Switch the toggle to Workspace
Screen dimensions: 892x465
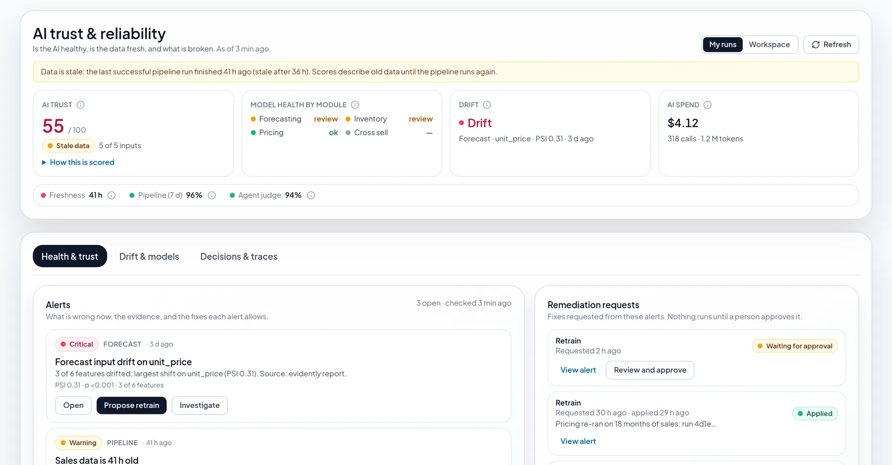click(x=769, y=45)
